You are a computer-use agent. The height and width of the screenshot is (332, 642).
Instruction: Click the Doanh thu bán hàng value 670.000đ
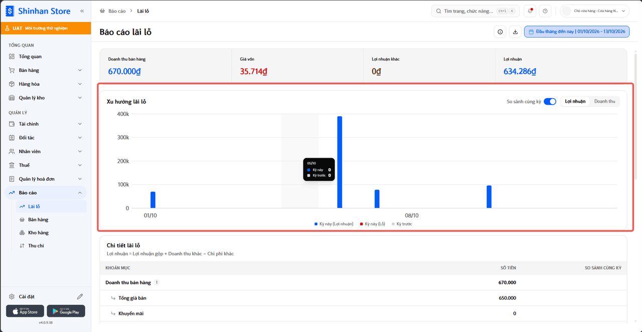click(124, 72)
